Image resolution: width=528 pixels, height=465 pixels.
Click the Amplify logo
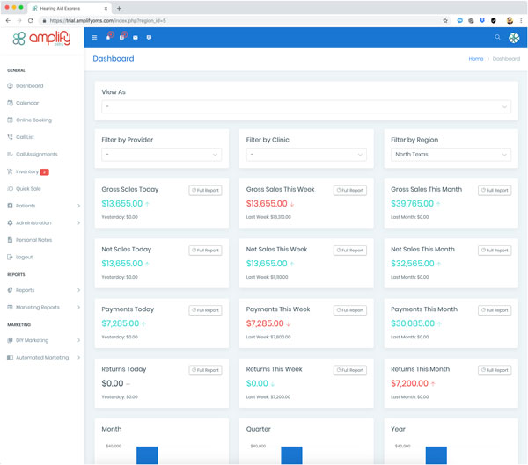point(41,38)
